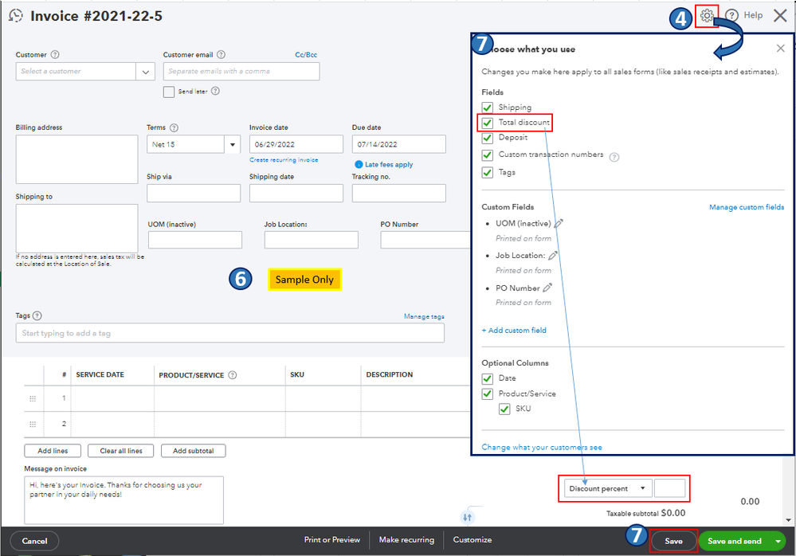The height and width of the screenshot is (556, 796).
Task: Uncheck the Shipping field checkbox
Action: click(488, 108)
